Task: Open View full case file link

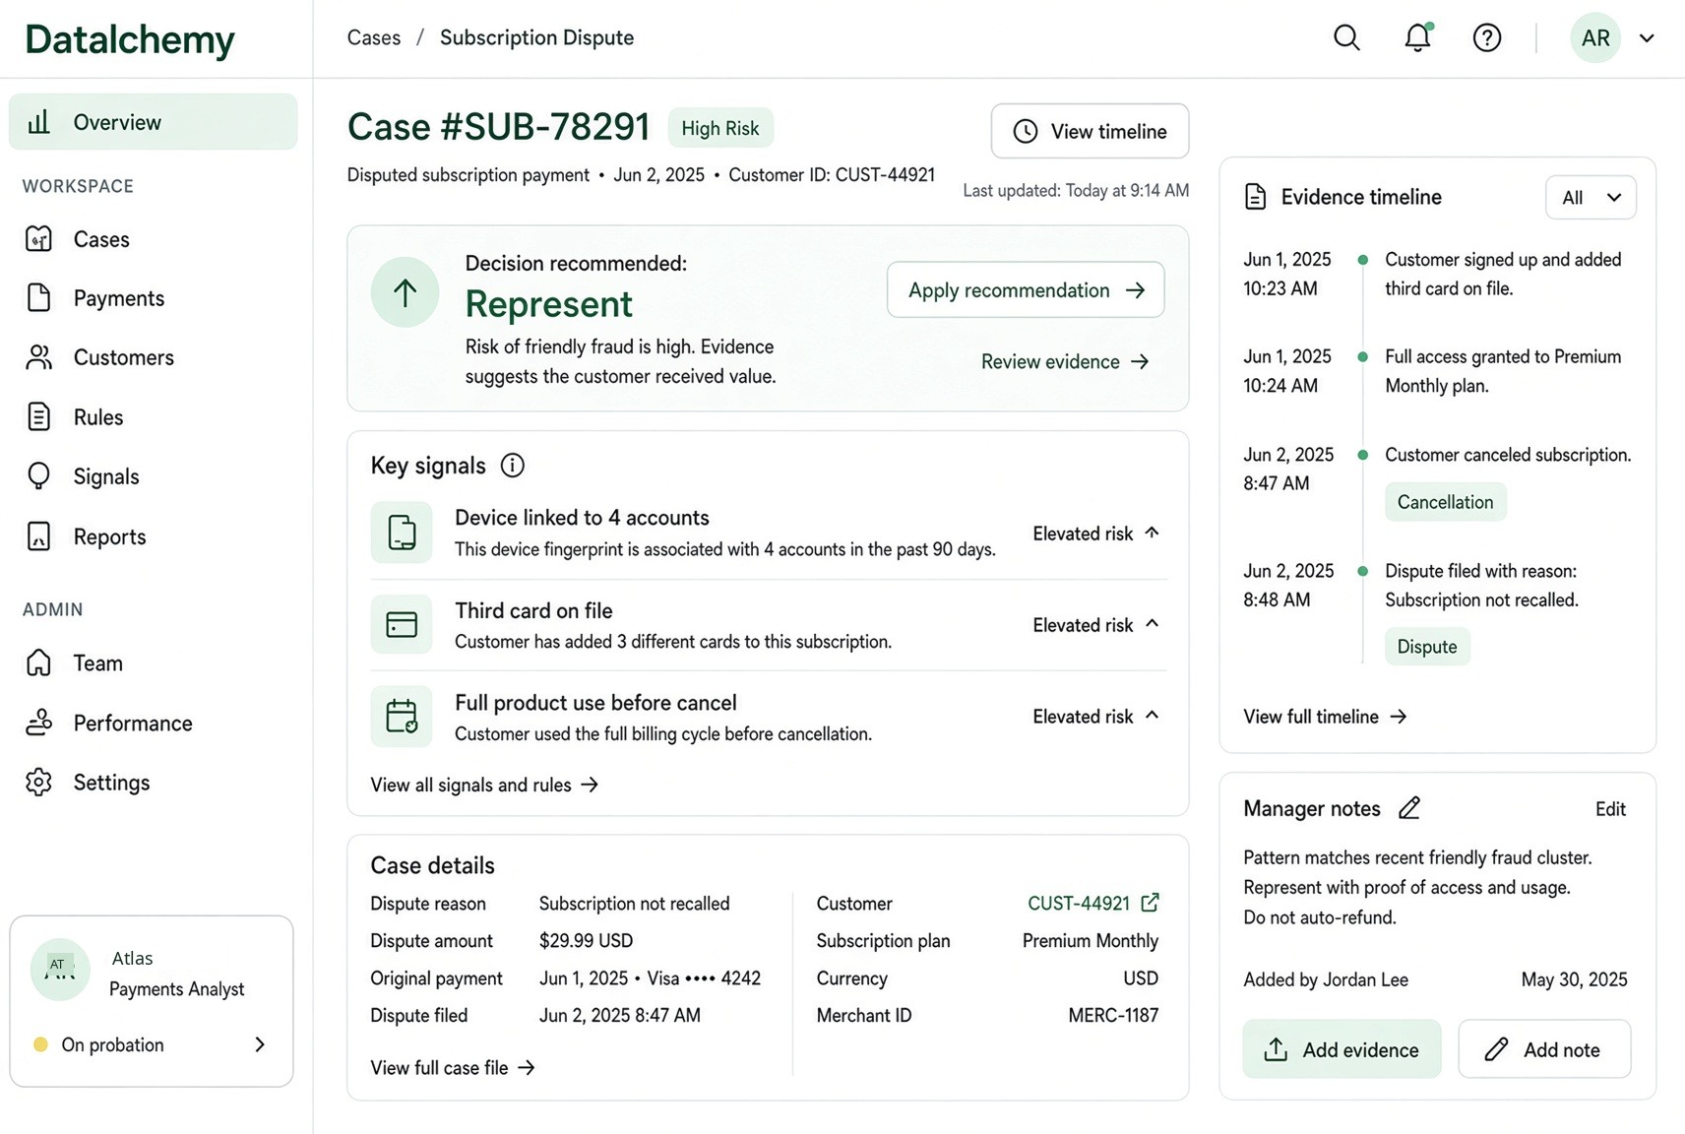Action: [x=453, y=1067]
